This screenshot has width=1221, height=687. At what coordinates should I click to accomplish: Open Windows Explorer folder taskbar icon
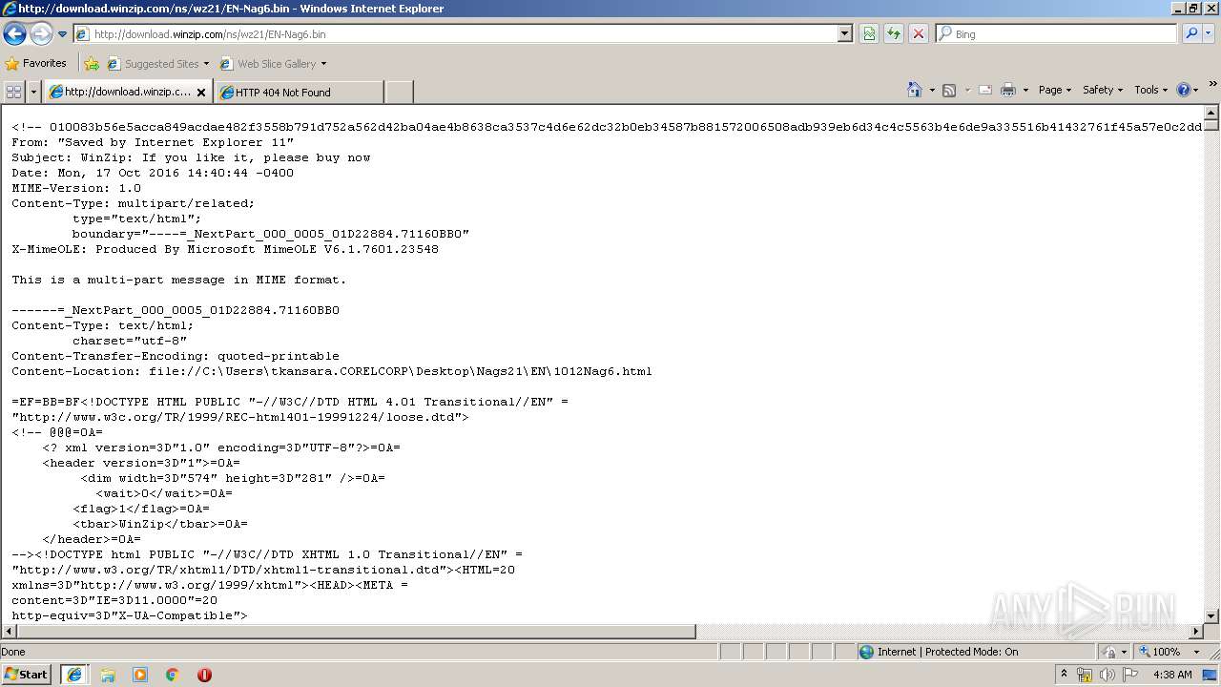(x=108, y=675)
